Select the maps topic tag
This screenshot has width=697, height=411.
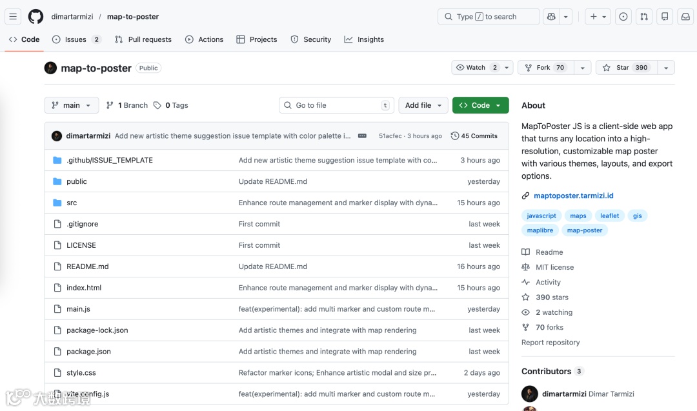[x=578, y=216]
